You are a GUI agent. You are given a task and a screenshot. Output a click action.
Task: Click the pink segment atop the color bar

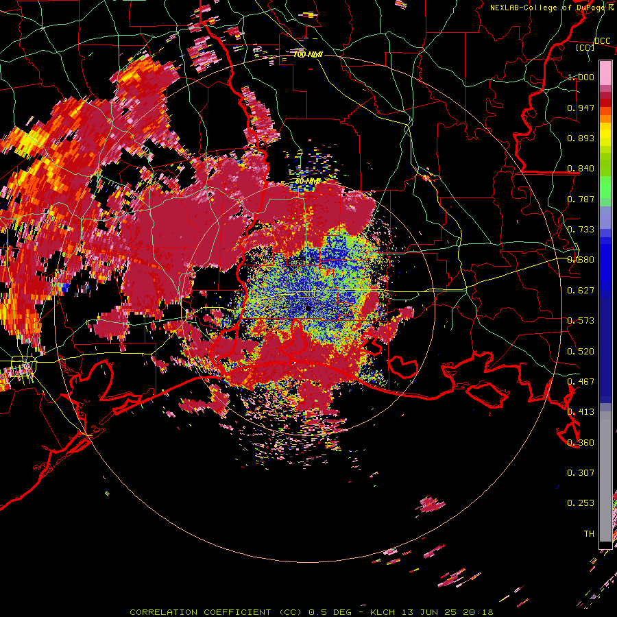click(605, 73)
